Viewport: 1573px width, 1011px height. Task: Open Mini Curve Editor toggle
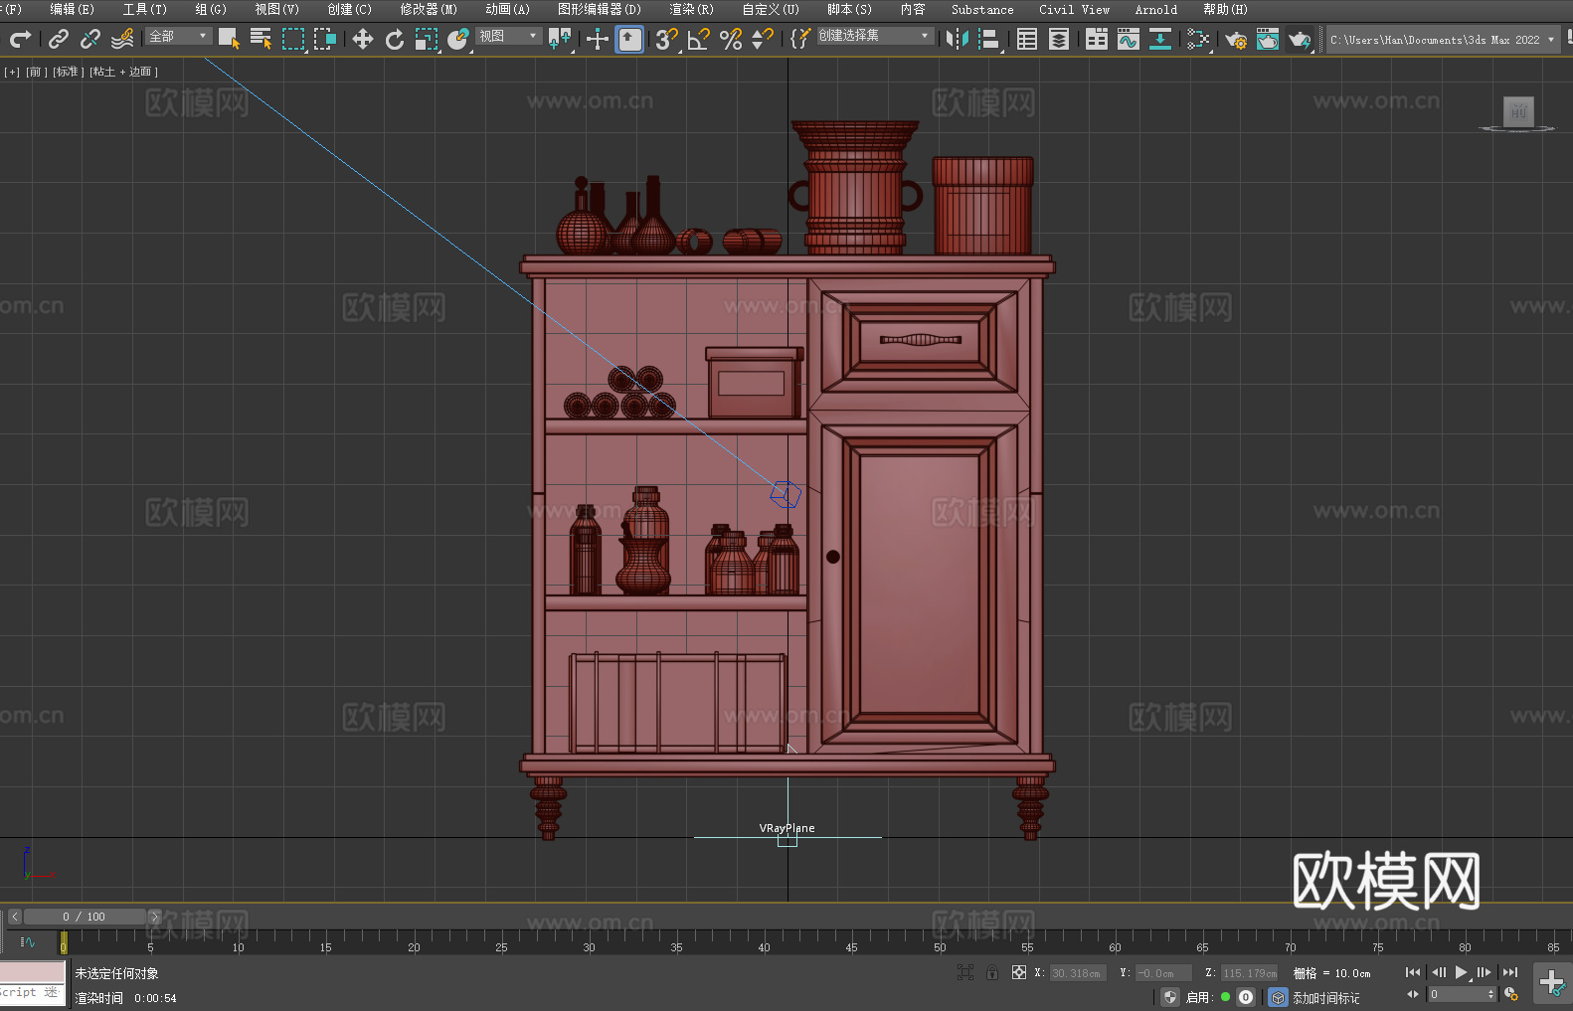[28, 941]
